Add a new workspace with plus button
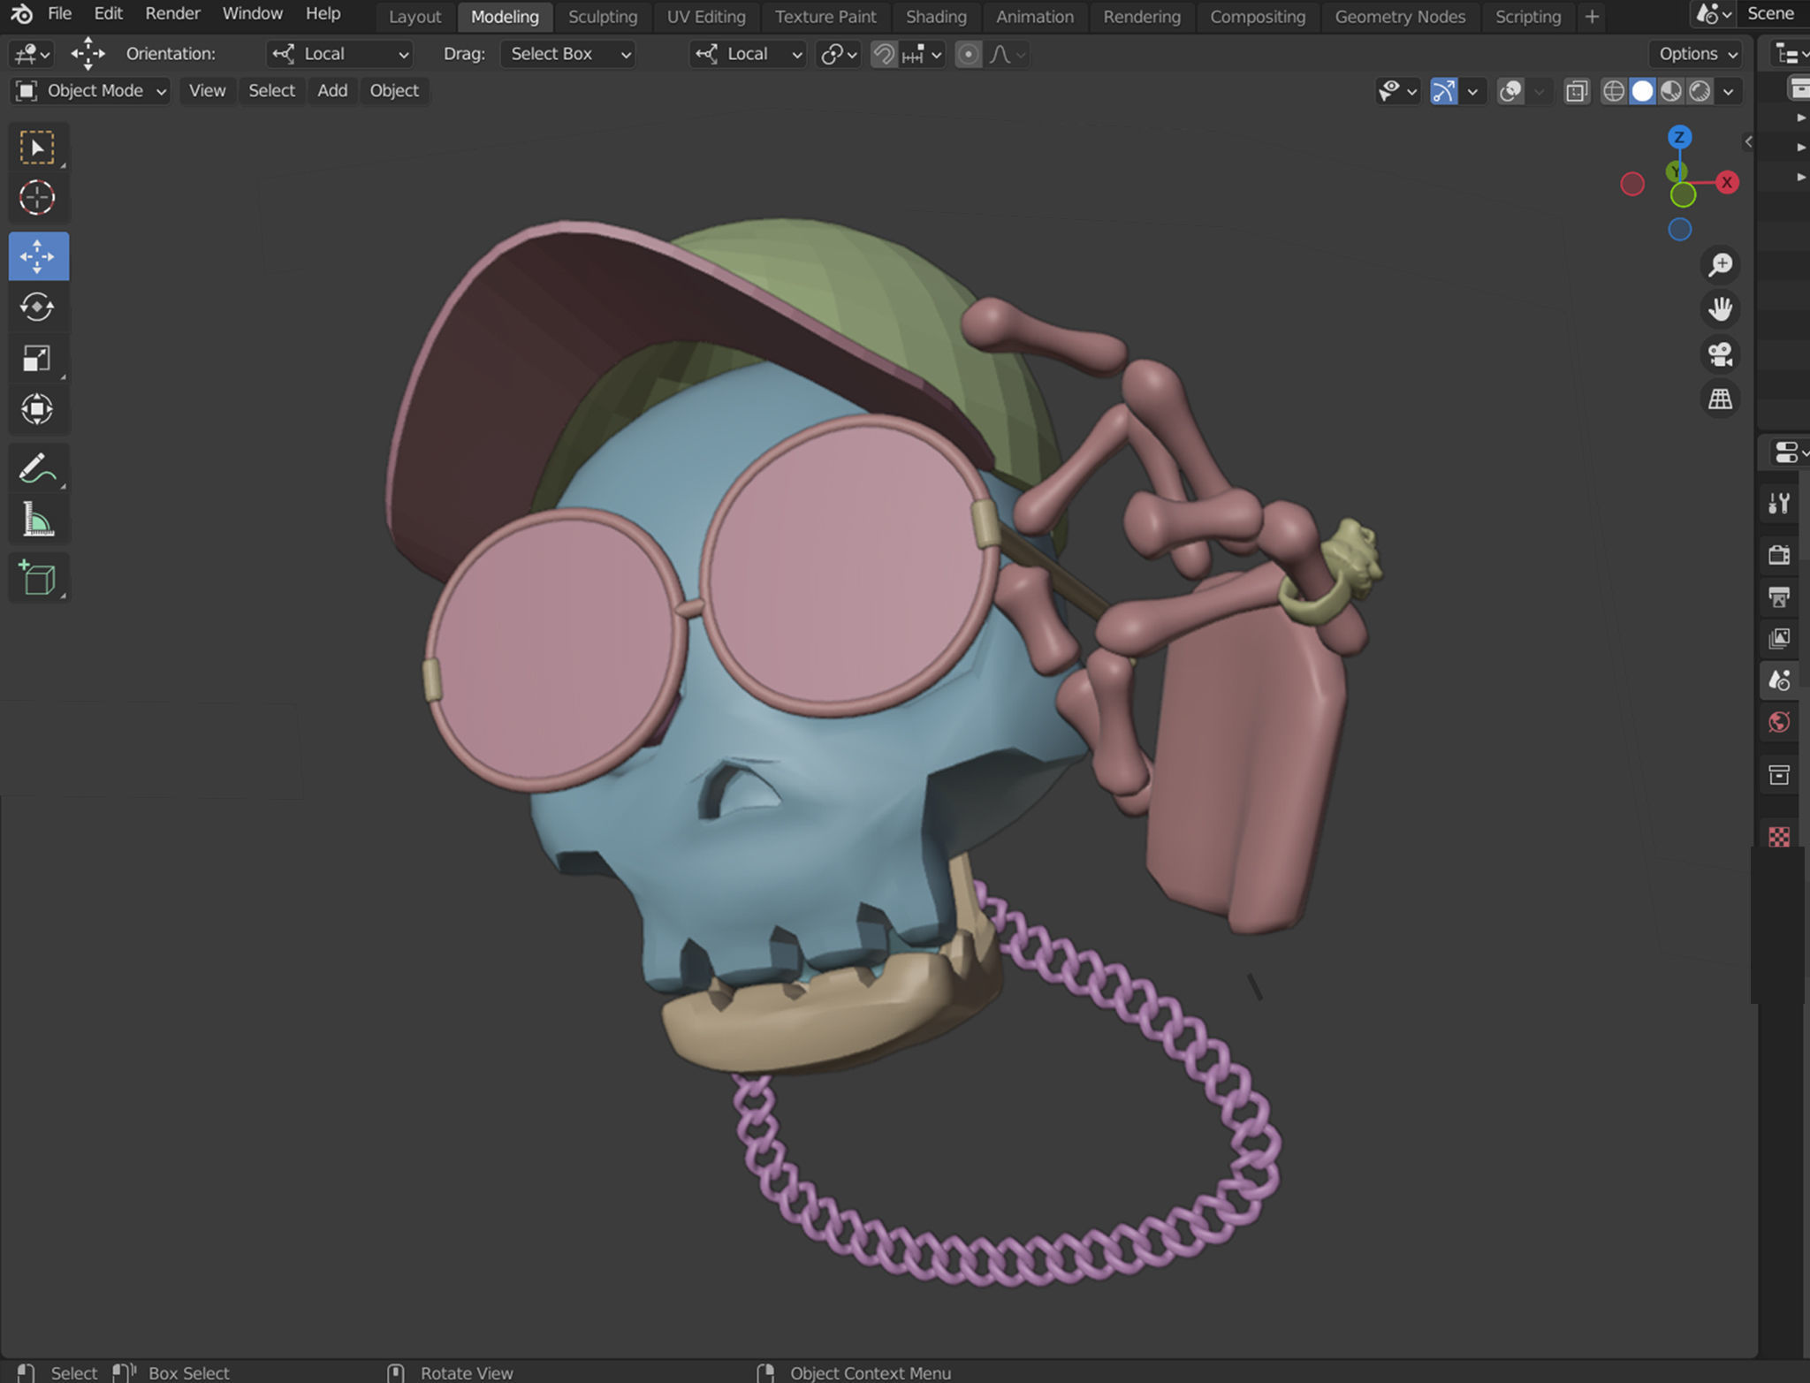The height and width of the screenshot is (1383, 1810). coord(1592,17)
